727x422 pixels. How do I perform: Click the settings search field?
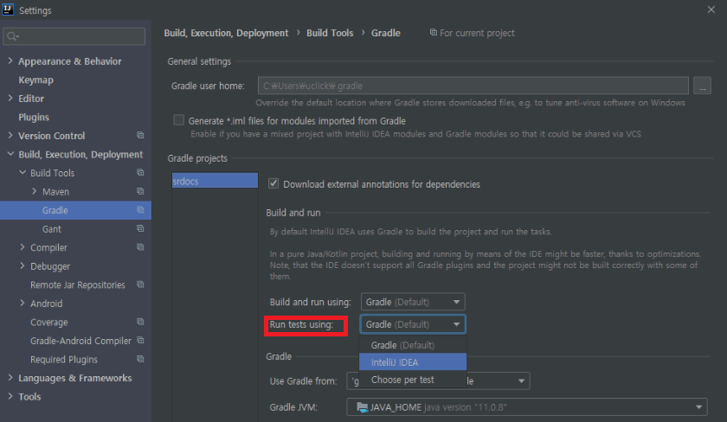[x=74, y=36]
